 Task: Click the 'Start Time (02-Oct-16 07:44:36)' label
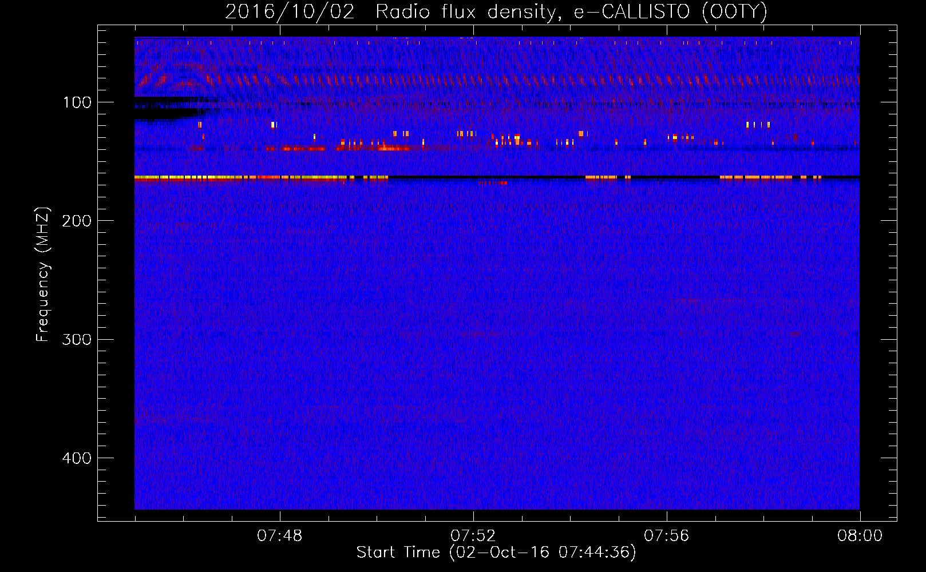point(496,553)
